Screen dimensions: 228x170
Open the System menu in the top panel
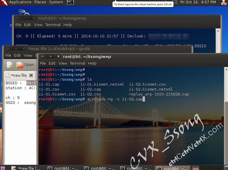tap(56, 2)
